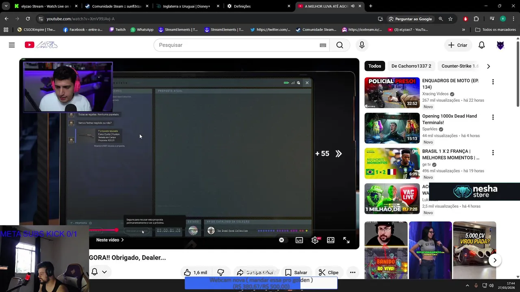Show more filter chips arrow
The height and width of the screenshot is (292, 520).
click(488, 66)
